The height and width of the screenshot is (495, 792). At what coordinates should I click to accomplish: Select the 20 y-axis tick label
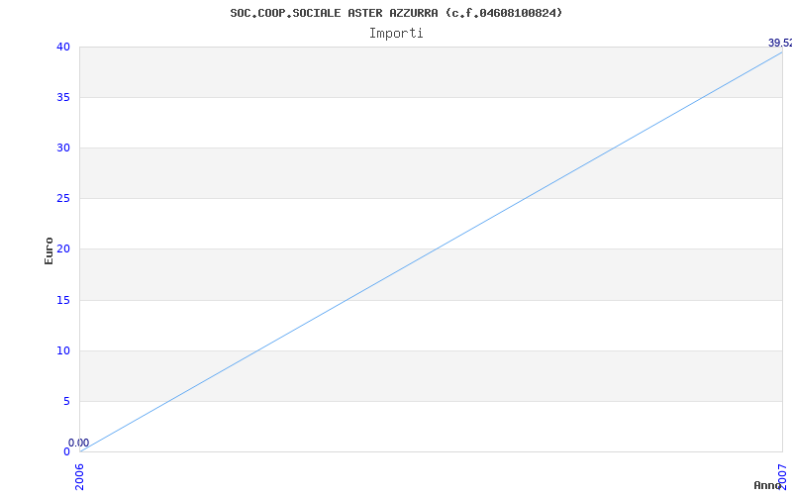coord(63,249)
